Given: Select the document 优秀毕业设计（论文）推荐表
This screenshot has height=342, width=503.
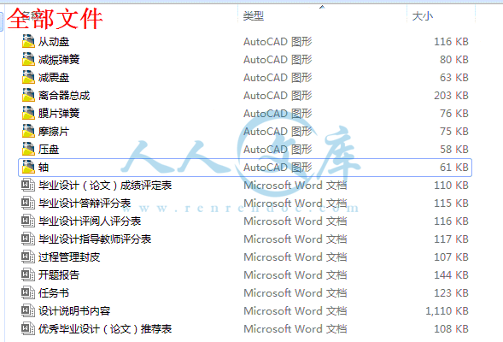Looking at the screenshot, I should pyautogui.click(x=105, y=329).
